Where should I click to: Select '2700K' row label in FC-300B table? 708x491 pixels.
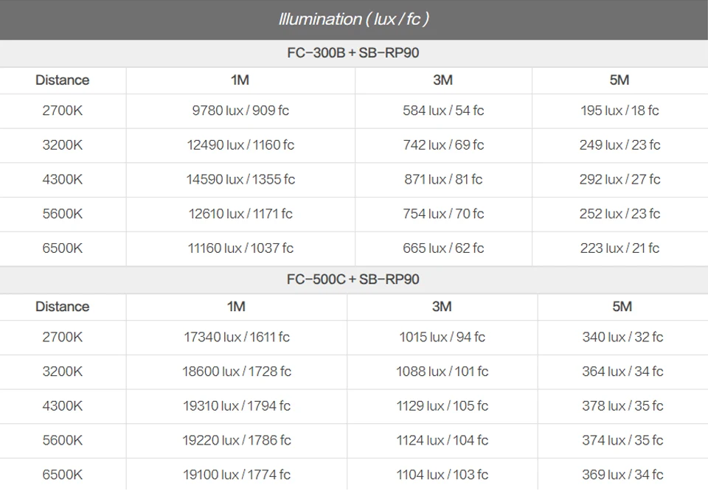62,111
